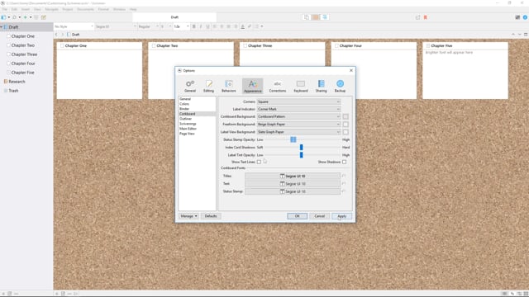Toggle the binder view toolbar icon

[x=3, y=17]
